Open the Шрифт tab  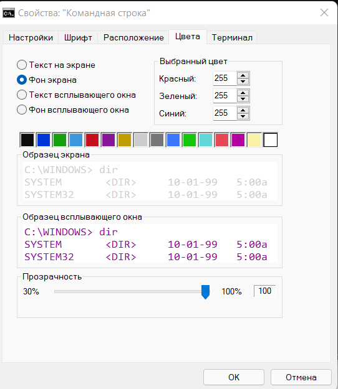coord(78,38)
